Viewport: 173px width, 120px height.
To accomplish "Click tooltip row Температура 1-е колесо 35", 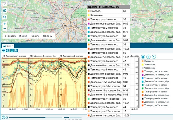I will (x=108, y=20).
